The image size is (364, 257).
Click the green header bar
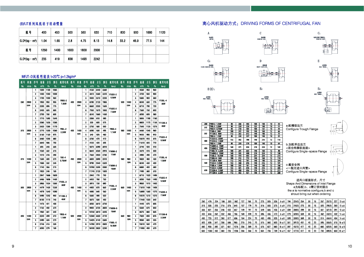pos(307,9)
